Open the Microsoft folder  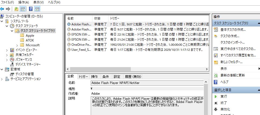pyautogui.click(x=33, y=45)
